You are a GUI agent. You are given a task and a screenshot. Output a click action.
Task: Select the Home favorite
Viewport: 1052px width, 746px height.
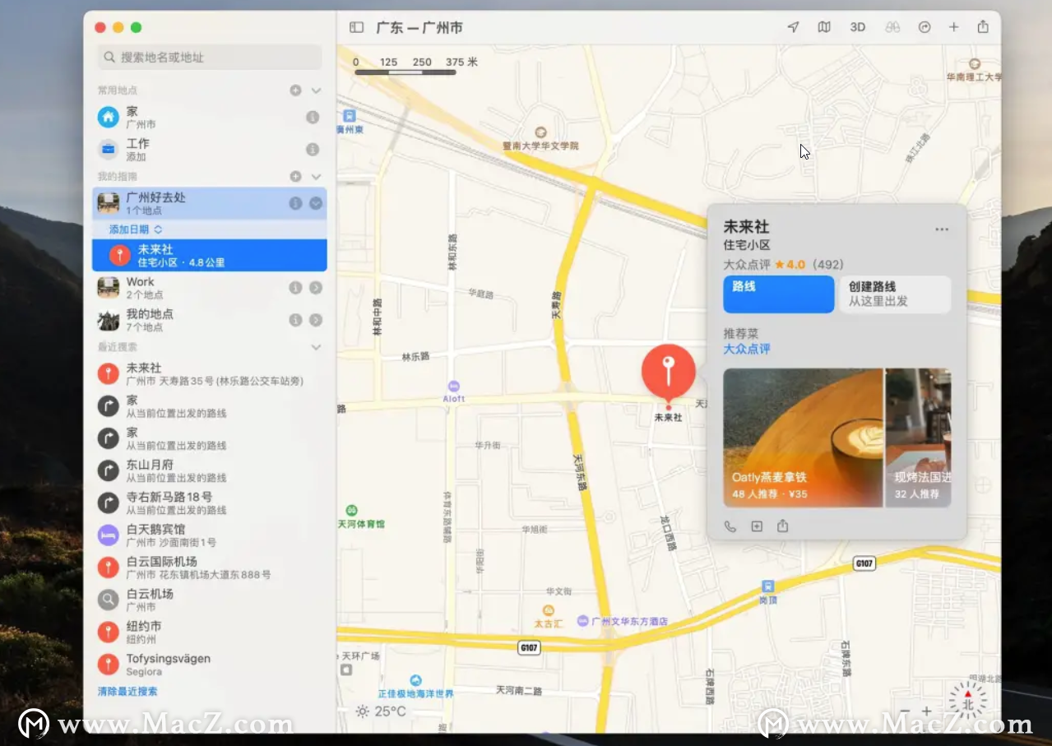tap(209, 117)
